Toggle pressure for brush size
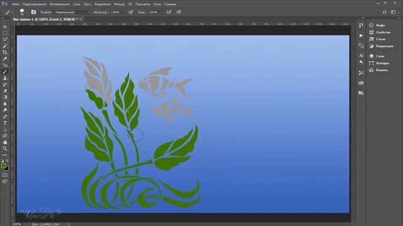This screenshot has width=403, height=226. pos(179,12)
